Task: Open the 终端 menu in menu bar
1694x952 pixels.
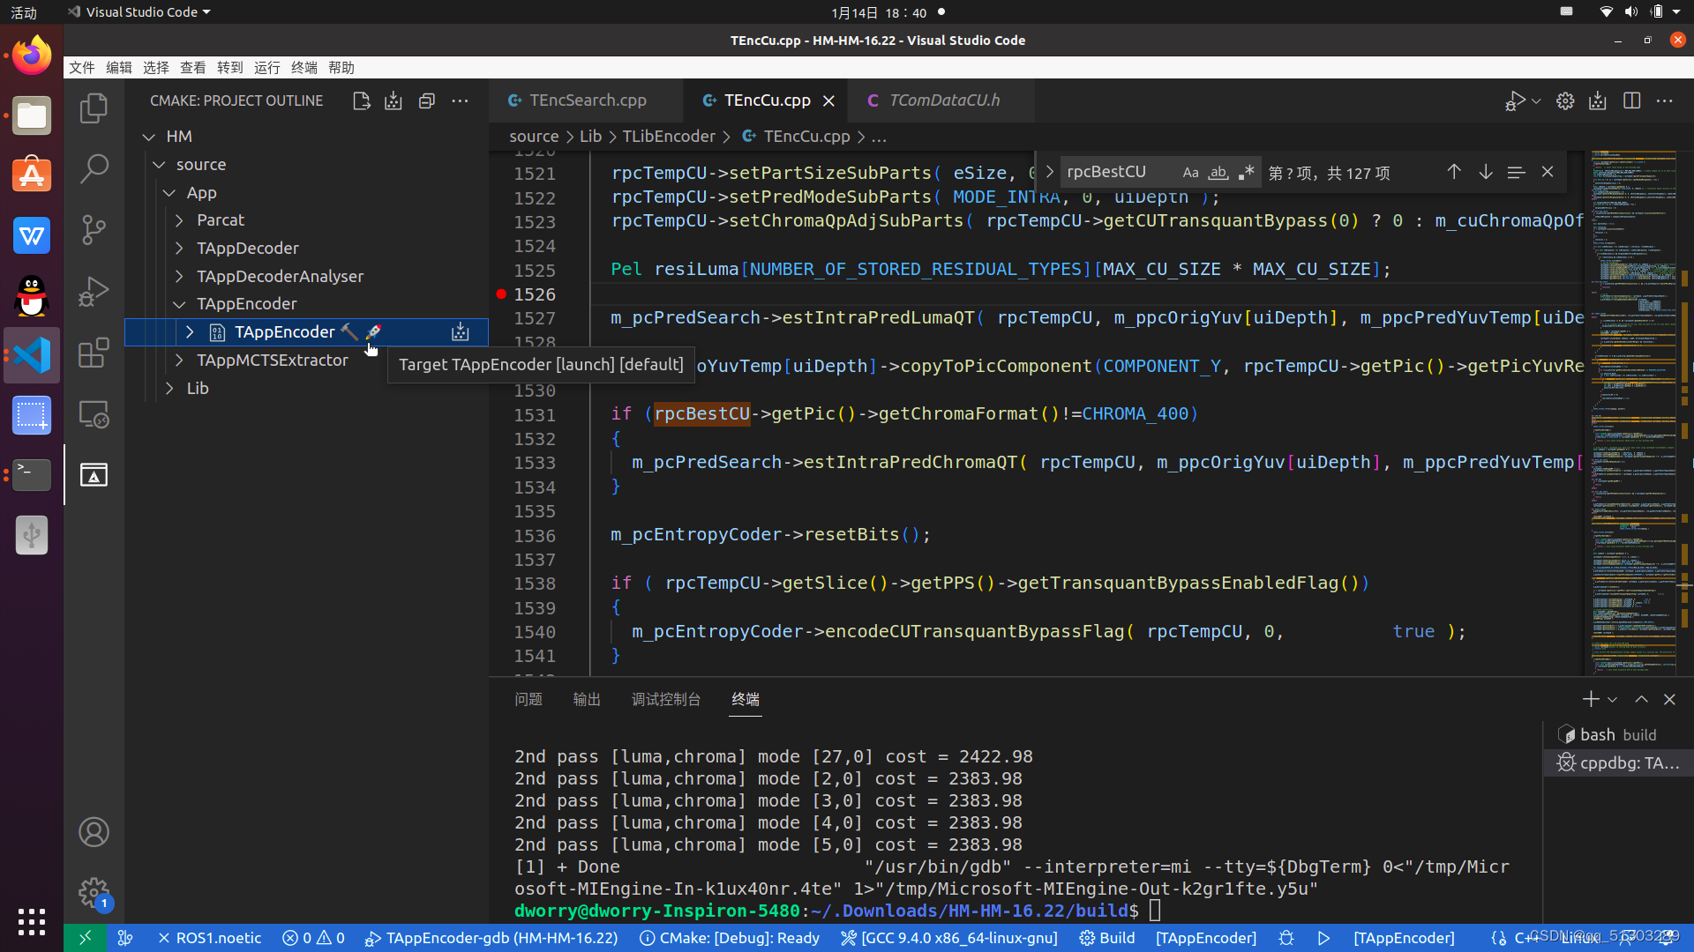Action: point(304,68)
